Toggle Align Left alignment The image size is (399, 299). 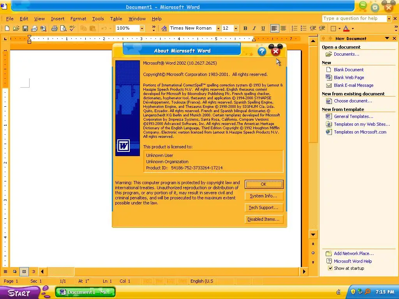pyautogui.click(x=274, y=28)
